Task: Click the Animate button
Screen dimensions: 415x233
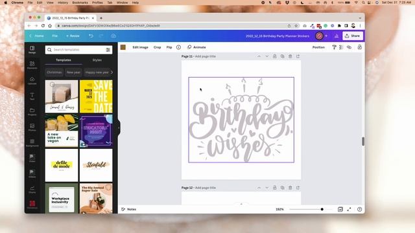Action: (x=196, y=47)
